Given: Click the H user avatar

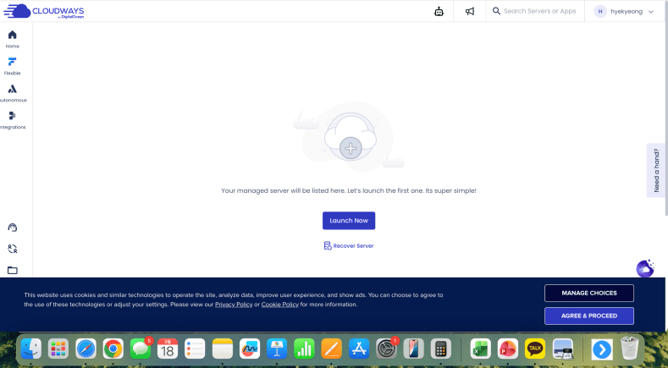Looking at the screenshot, I should pos(600,12).
